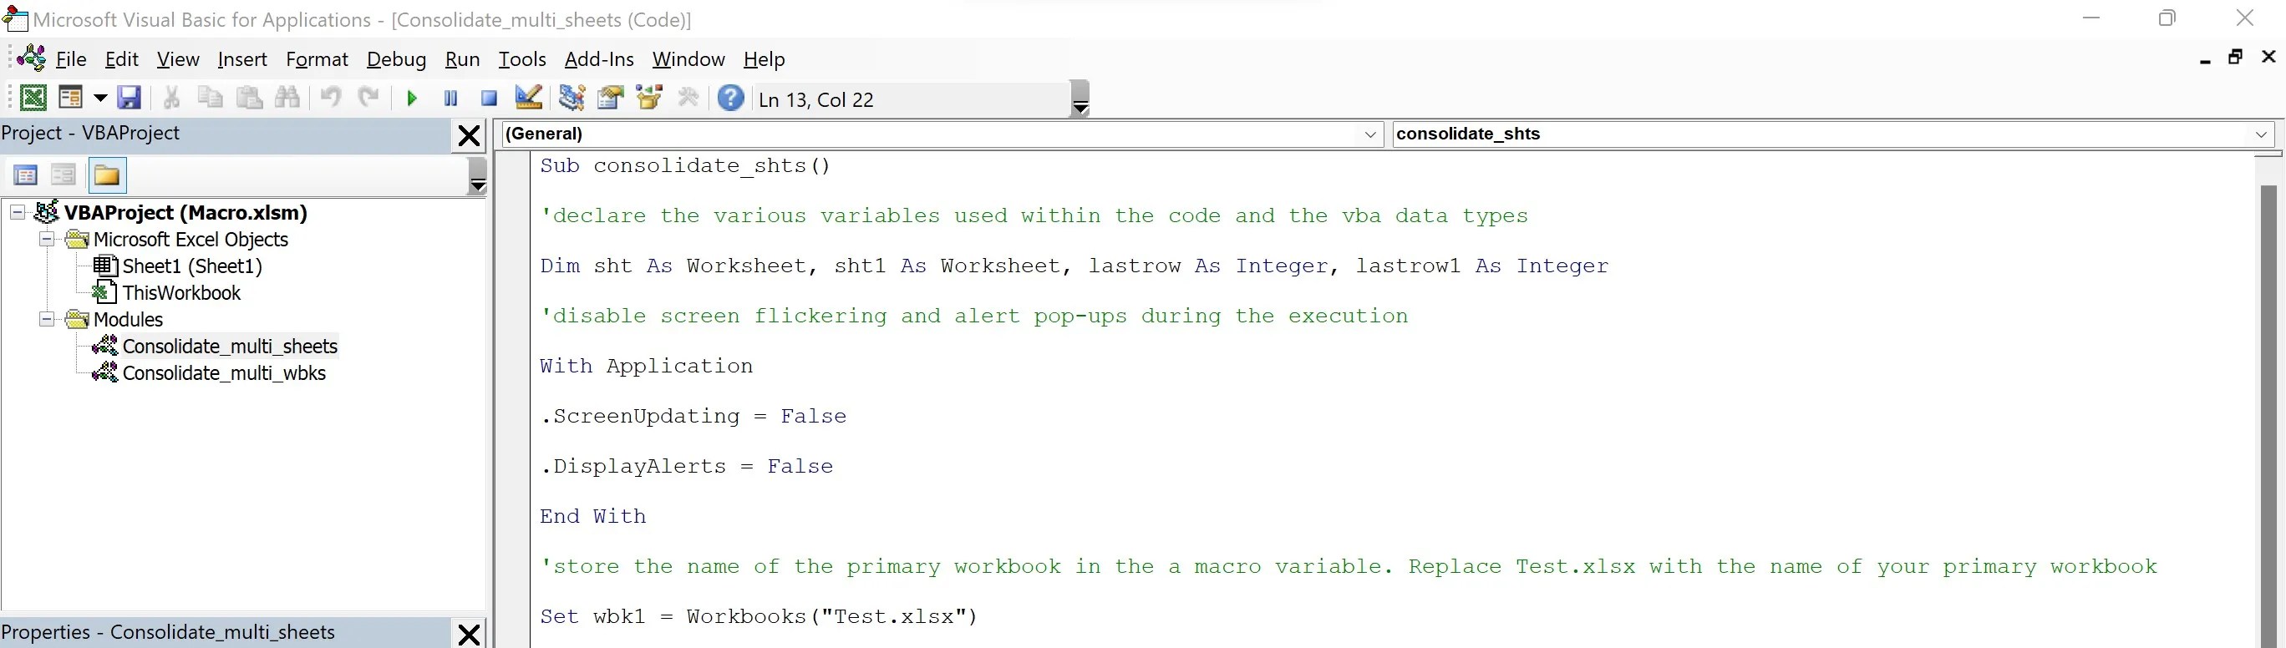Click View Code icon in Project Explorer

pyautogui.click(x=25, y=175)
